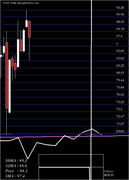Click the NYSE TMK MunafaSutra.com title text
The width and height of the screenshot is (129, 180).
[x=20, y=3]
